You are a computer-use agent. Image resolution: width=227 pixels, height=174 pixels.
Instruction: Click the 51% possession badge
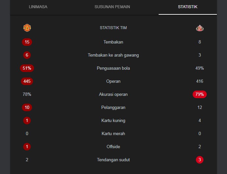pos(27,68)
